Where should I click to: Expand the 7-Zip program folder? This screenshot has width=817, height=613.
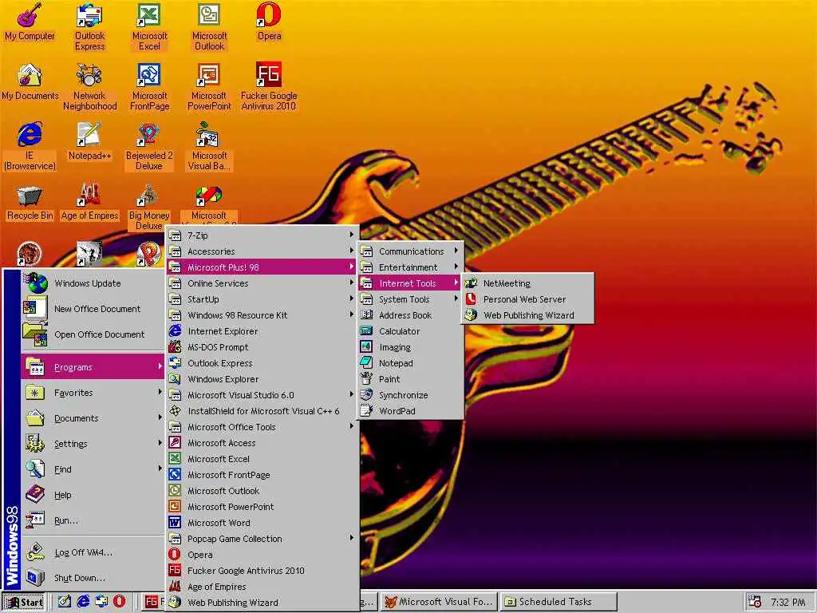262,235
